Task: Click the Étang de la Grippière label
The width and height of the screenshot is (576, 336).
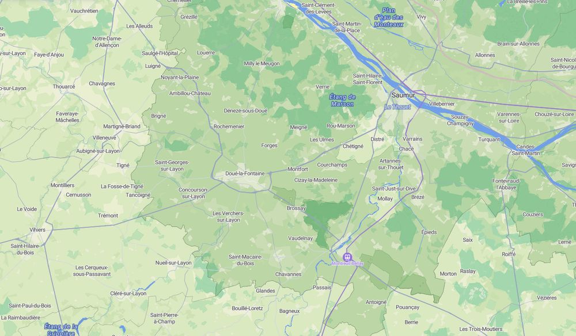Action: pyautogui.click(x=60, y=330)
